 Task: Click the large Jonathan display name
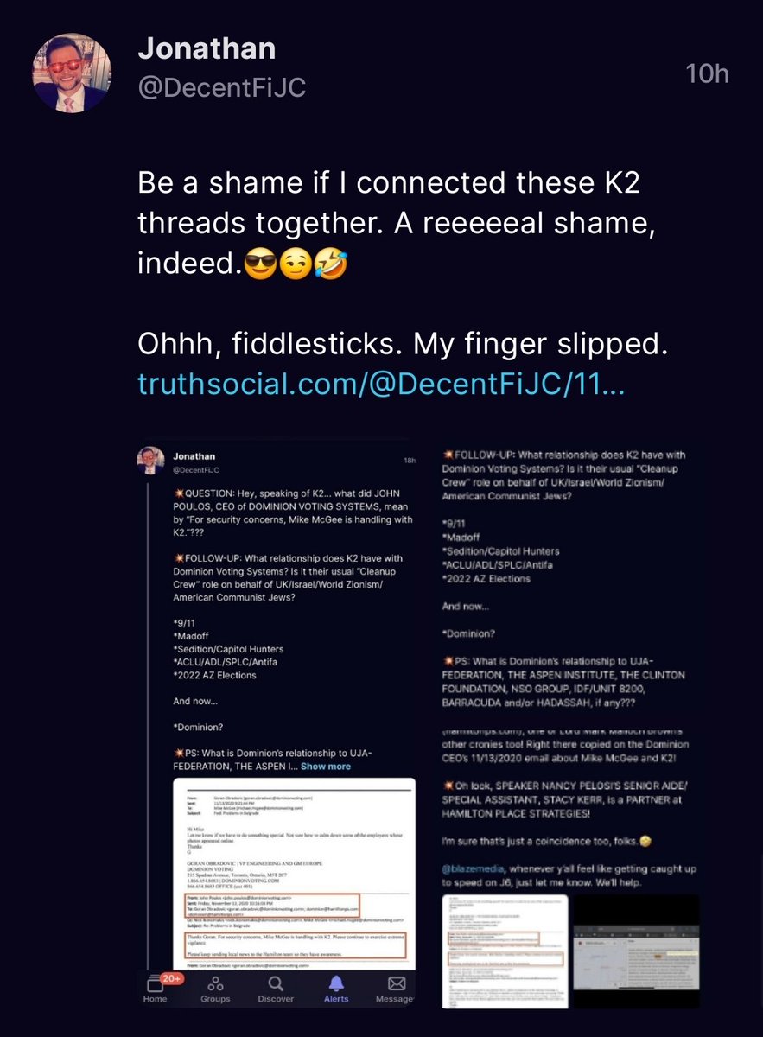(207, 49)
